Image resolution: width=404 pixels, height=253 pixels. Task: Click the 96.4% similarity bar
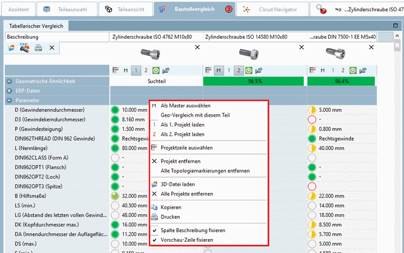(x=341, y=81)
